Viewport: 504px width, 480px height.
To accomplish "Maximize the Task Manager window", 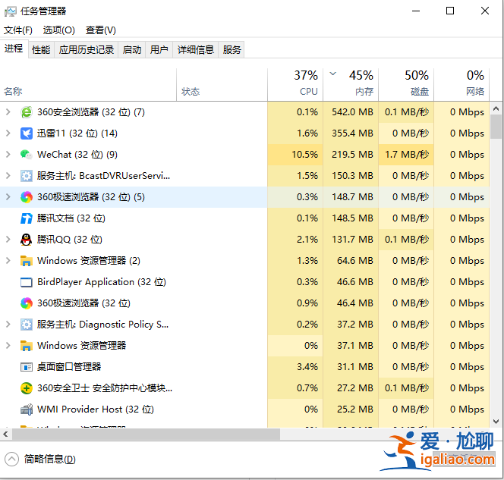I will 450,11.
